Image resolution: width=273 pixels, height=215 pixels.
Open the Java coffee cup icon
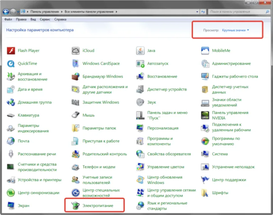(140, 51)
